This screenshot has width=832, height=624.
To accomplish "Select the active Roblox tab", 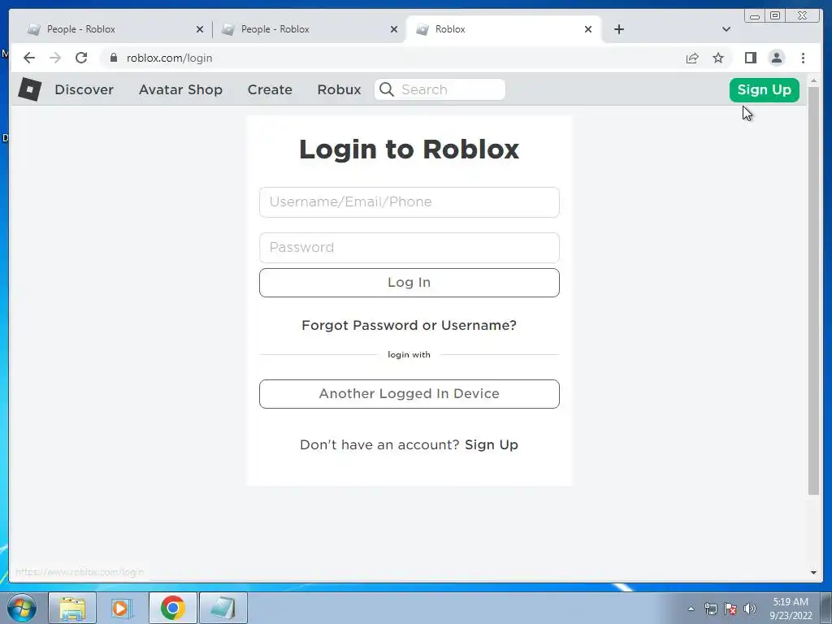I will (503, 29).
